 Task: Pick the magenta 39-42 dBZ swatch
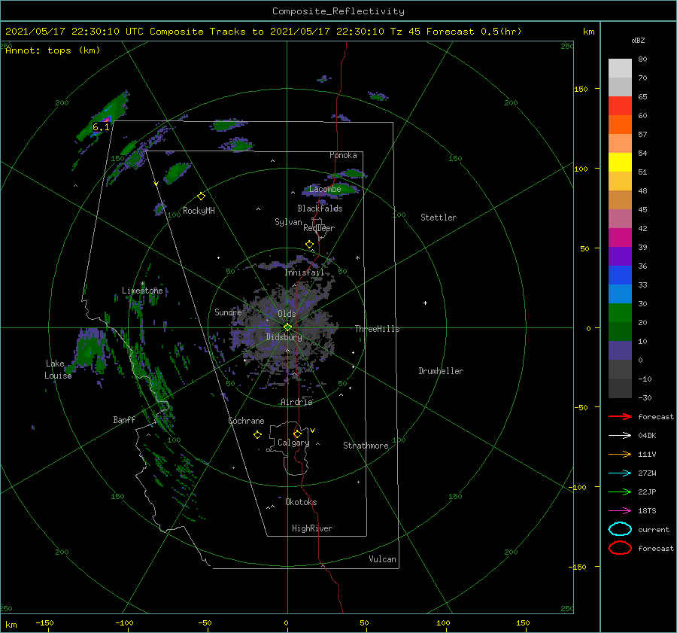coord(620,238)
